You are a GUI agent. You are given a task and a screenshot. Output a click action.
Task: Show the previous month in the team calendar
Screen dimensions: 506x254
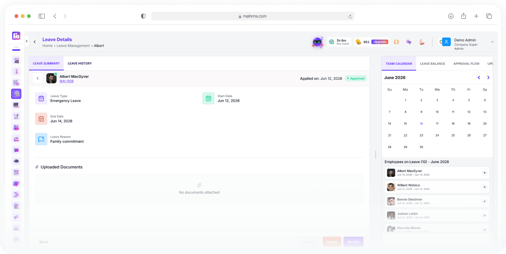click(x=479, y=77)
